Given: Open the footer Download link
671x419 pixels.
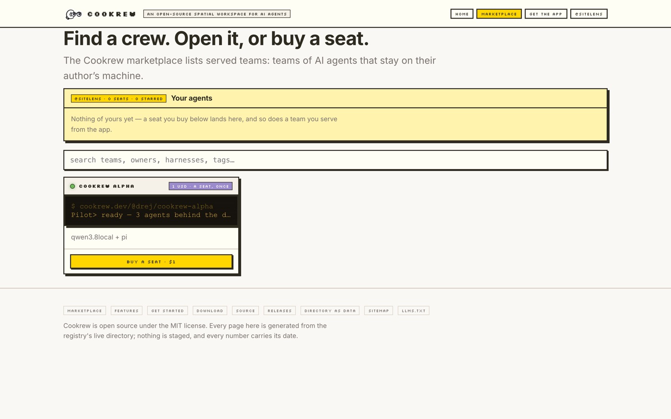Looking at the screenshot, I should coord(210,311).
